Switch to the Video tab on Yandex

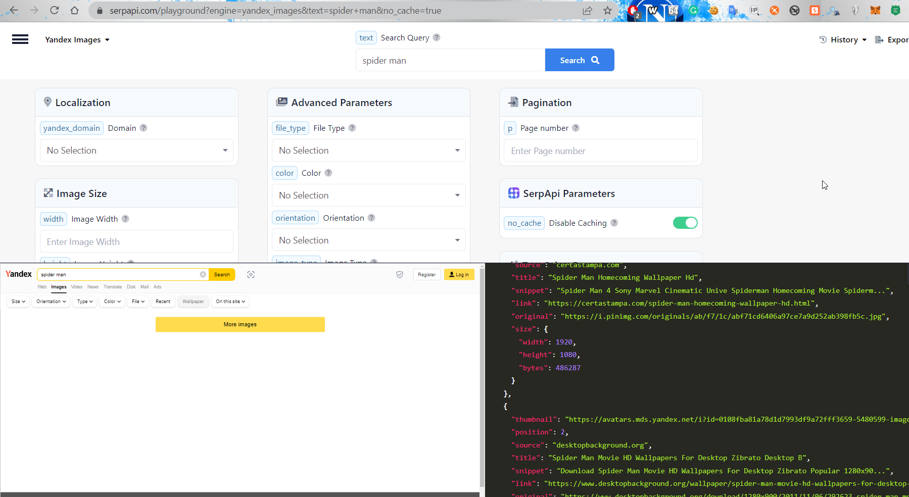[76, 287]
